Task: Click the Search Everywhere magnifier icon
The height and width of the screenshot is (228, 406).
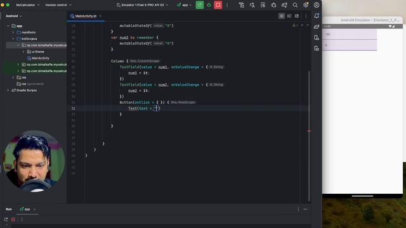Action: coord(295,5)
